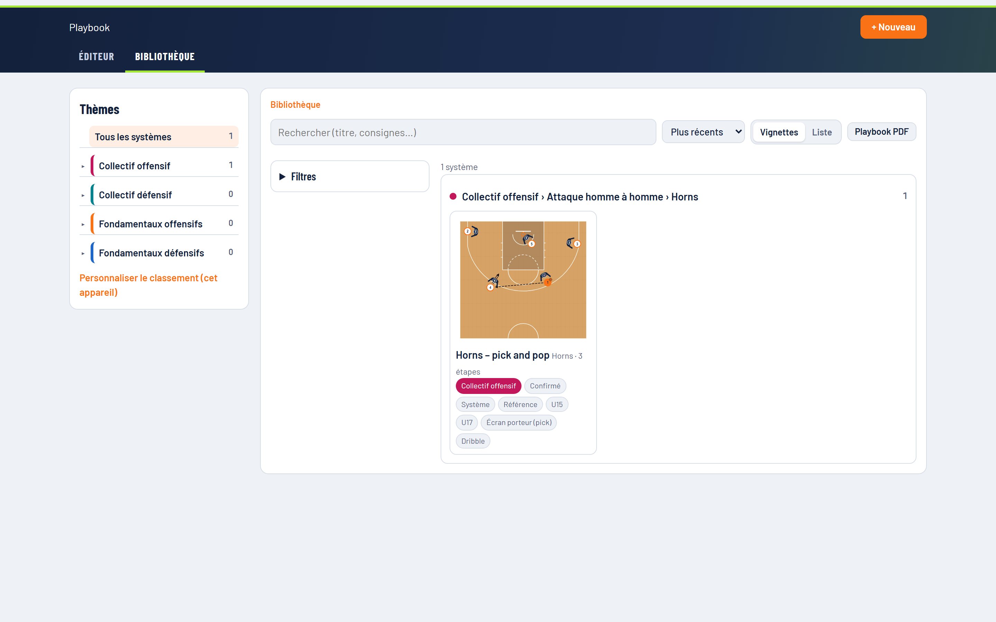Select the Fondamentaux offensifs theme row
This screenshot has width=996, height=622.
point(164,224)
